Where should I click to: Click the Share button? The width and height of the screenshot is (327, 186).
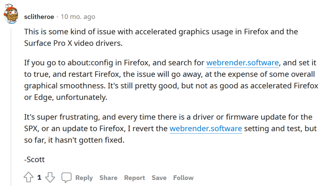pyautogui.click(x=109, y=178)
